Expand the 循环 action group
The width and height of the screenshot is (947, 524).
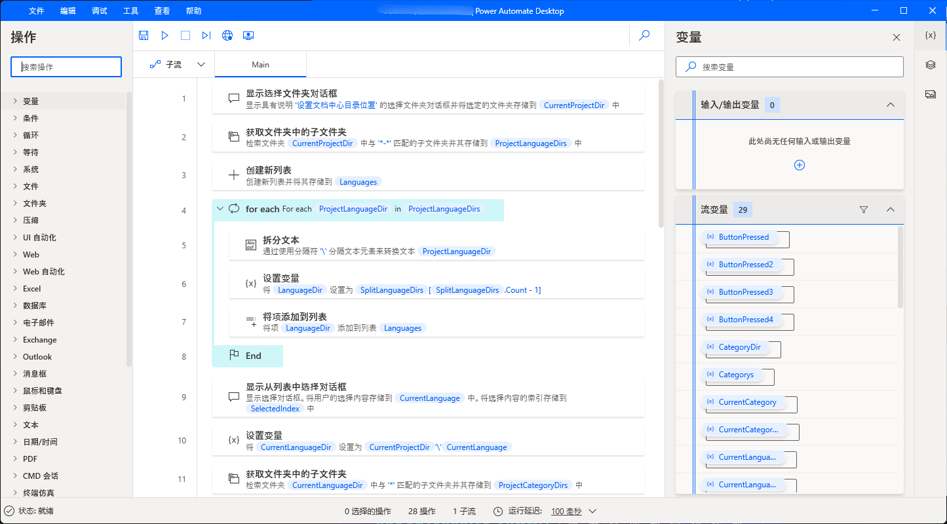coord(14,135)
